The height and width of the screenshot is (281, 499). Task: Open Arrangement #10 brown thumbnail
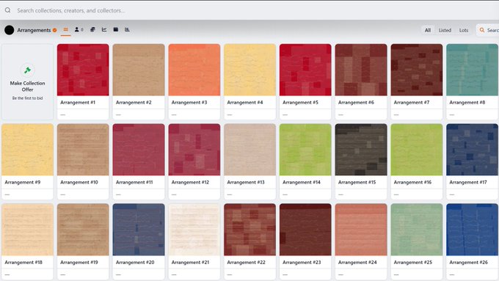point(83,150)
